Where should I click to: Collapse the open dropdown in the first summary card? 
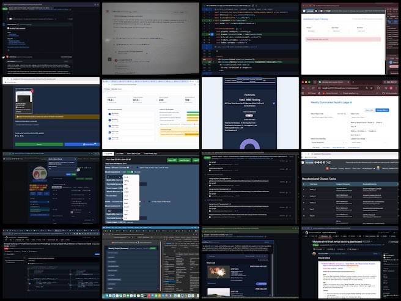click(x=114, y=177)
